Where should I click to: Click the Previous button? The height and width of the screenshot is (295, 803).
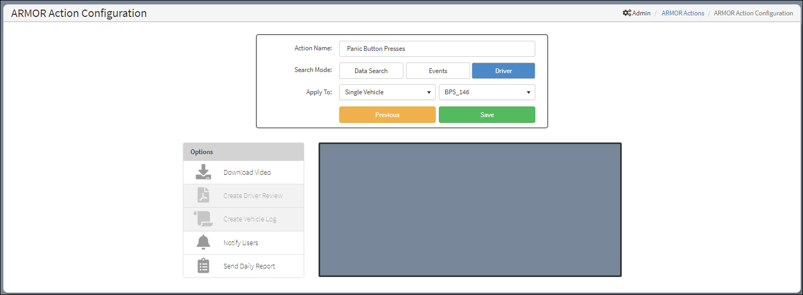(x=387, y=115)
